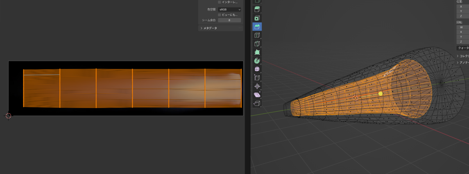
Task: Click the 回転 Y field
Action: pos(463,37)
